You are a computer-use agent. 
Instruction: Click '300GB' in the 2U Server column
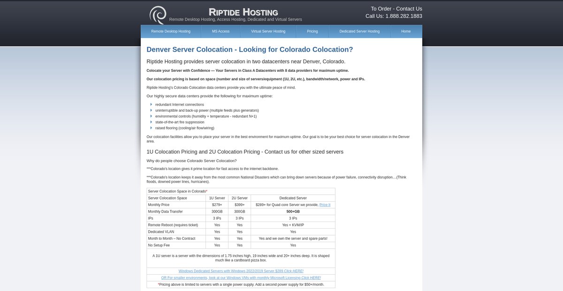pyautogui.click(x=240, y=212)
